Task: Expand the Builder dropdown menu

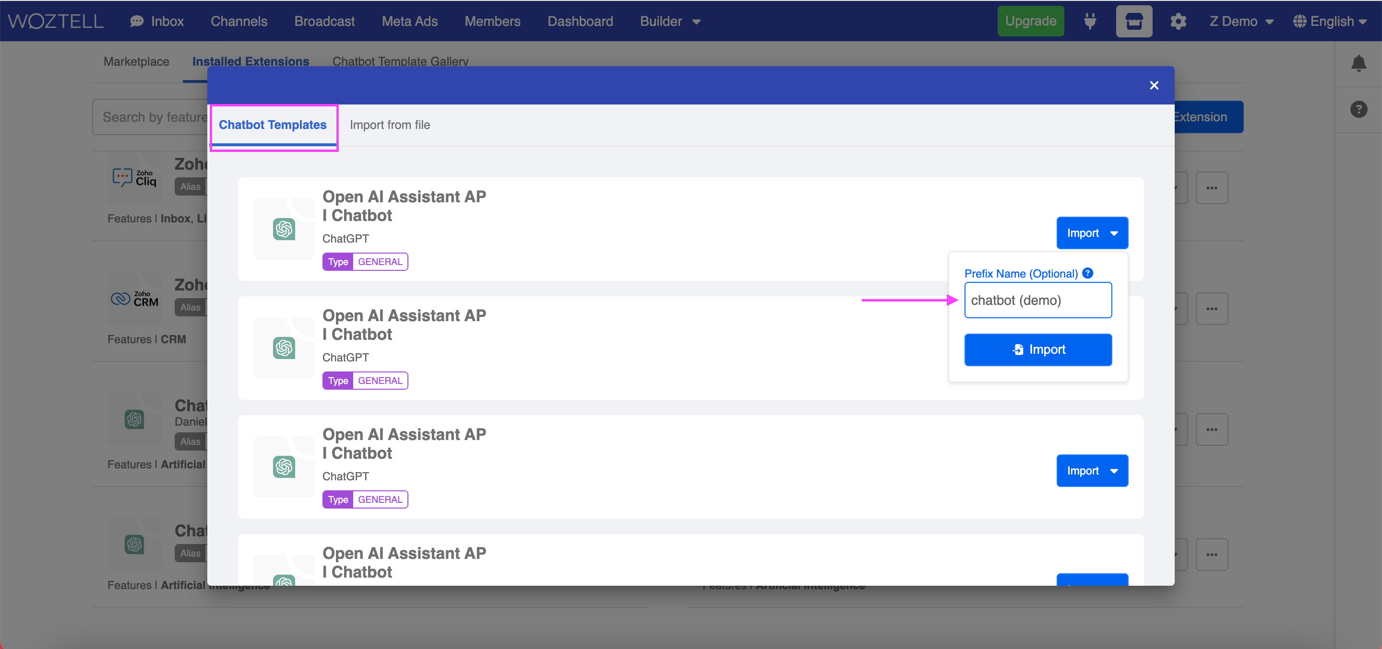Action: [670, 21]
